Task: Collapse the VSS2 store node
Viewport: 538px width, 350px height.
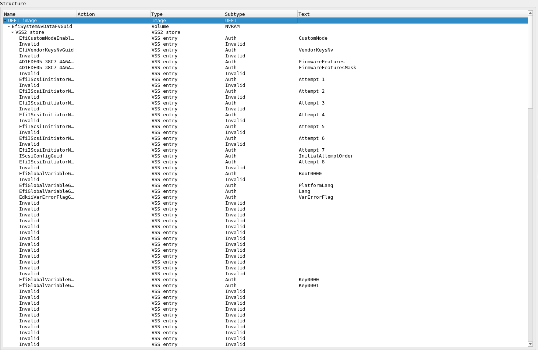Action: pyautogui.click(x=12, y=32)
